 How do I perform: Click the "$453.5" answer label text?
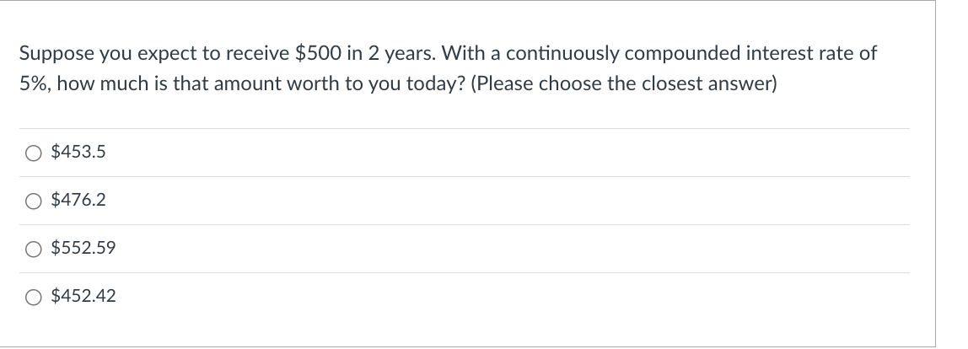click(x=78, y=153)
